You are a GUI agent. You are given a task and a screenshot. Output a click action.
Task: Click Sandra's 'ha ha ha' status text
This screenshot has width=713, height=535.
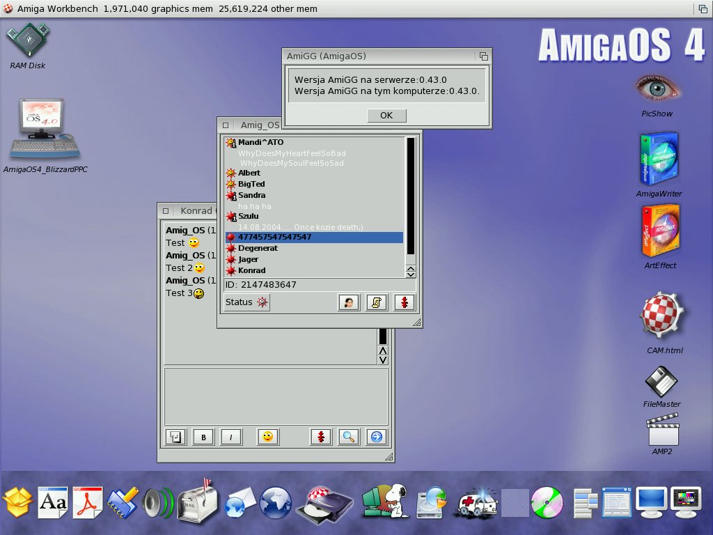point(255,206)
